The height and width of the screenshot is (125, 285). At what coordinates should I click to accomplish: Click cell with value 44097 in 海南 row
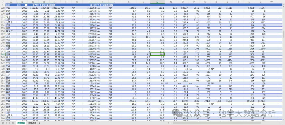(x=89, y=69)
